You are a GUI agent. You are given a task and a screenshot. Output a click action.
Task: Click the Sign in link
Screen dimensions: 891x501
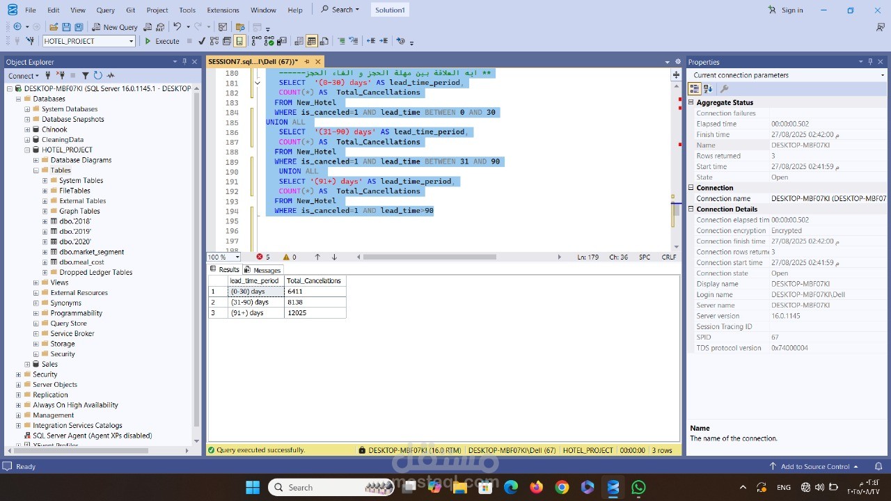tap(785, 10)
